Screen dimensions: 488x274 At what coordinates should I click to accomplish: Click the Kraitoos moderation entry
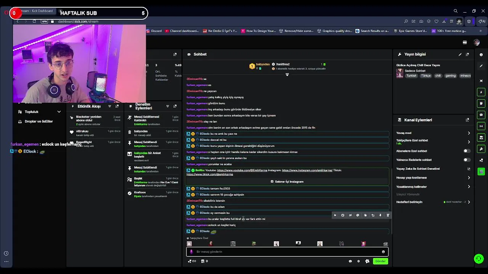pyautogui.click(x=153, y=194)
